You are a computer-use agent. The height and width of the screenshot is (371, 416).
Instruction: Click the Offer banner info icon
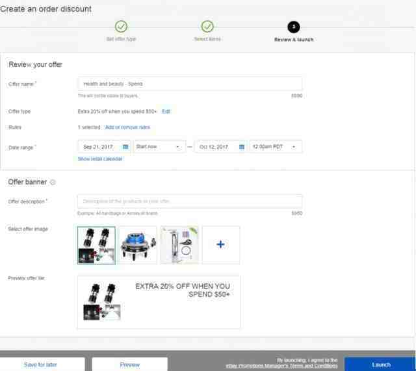click(x=53, y=183)
